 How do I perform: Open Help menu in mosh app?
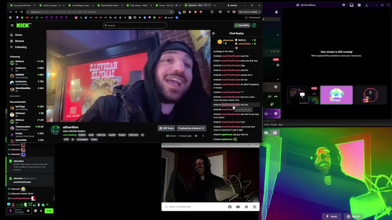280,125
